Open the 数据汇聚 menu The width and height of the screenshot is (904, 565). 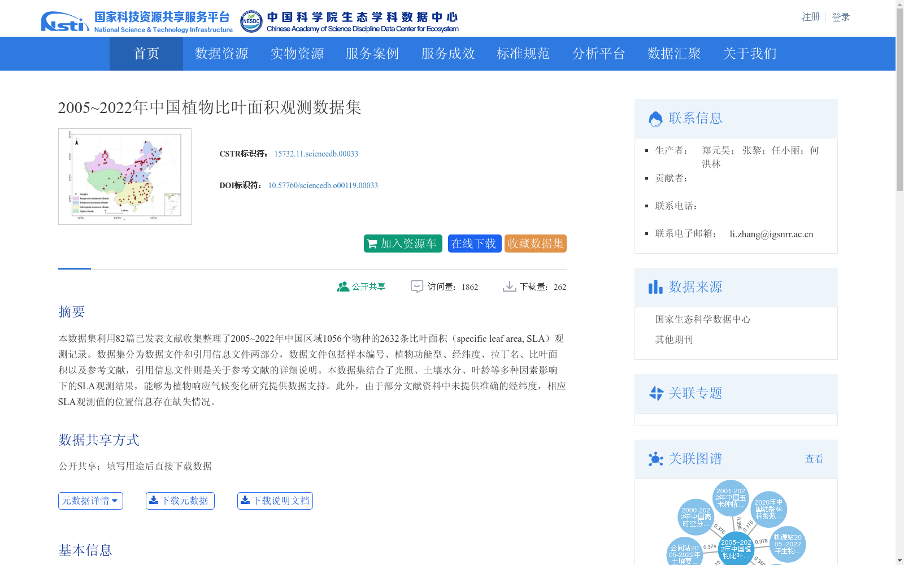click(x=674, y=54)
